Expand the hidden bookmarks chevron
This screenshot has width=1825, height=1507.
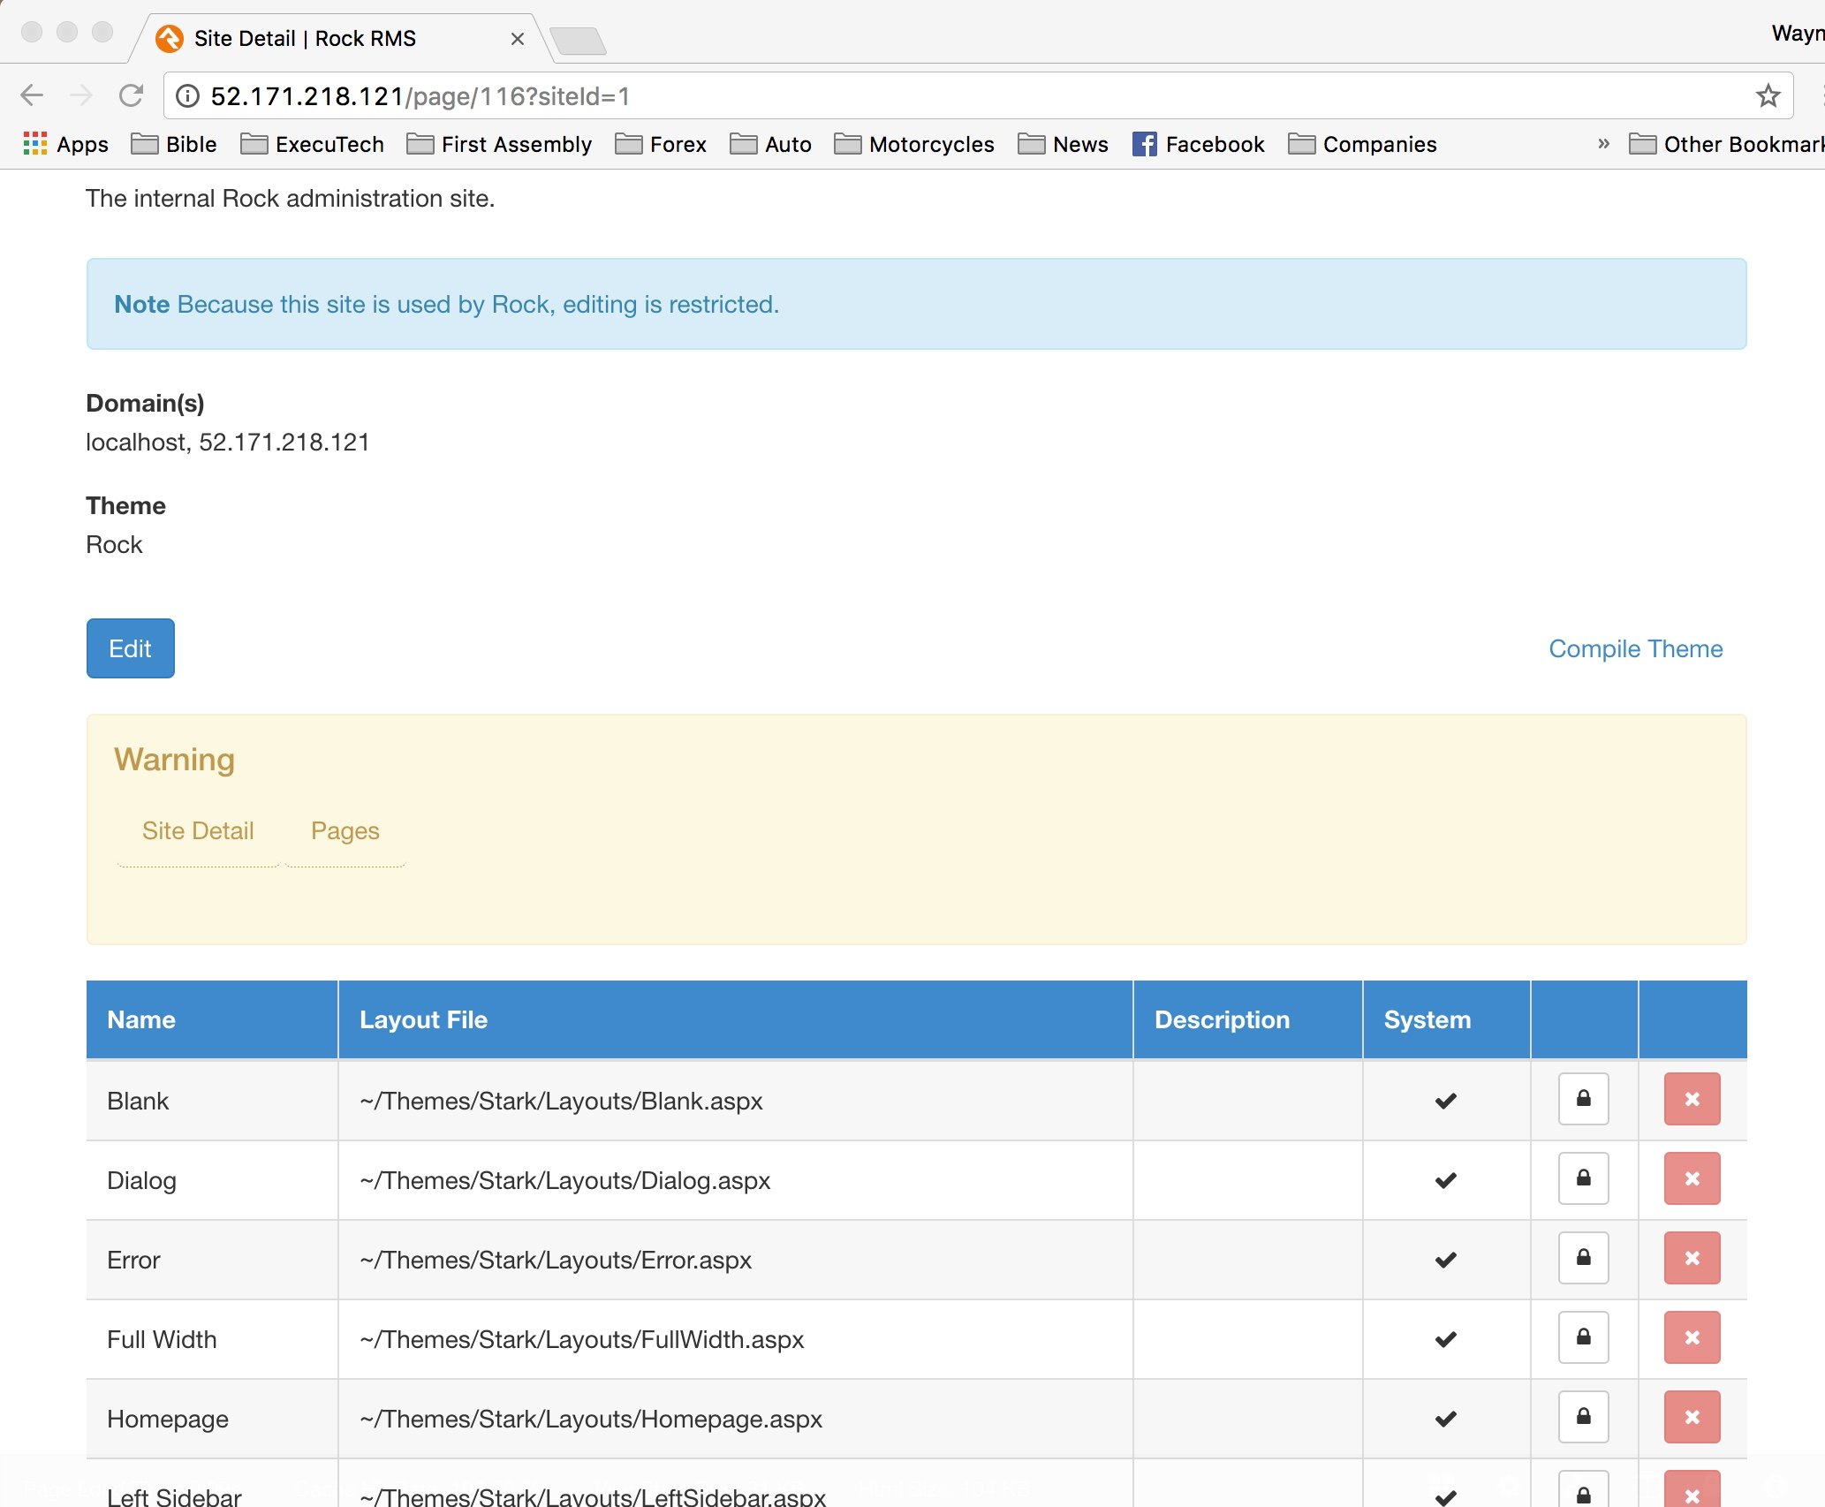click(1603, 144)
